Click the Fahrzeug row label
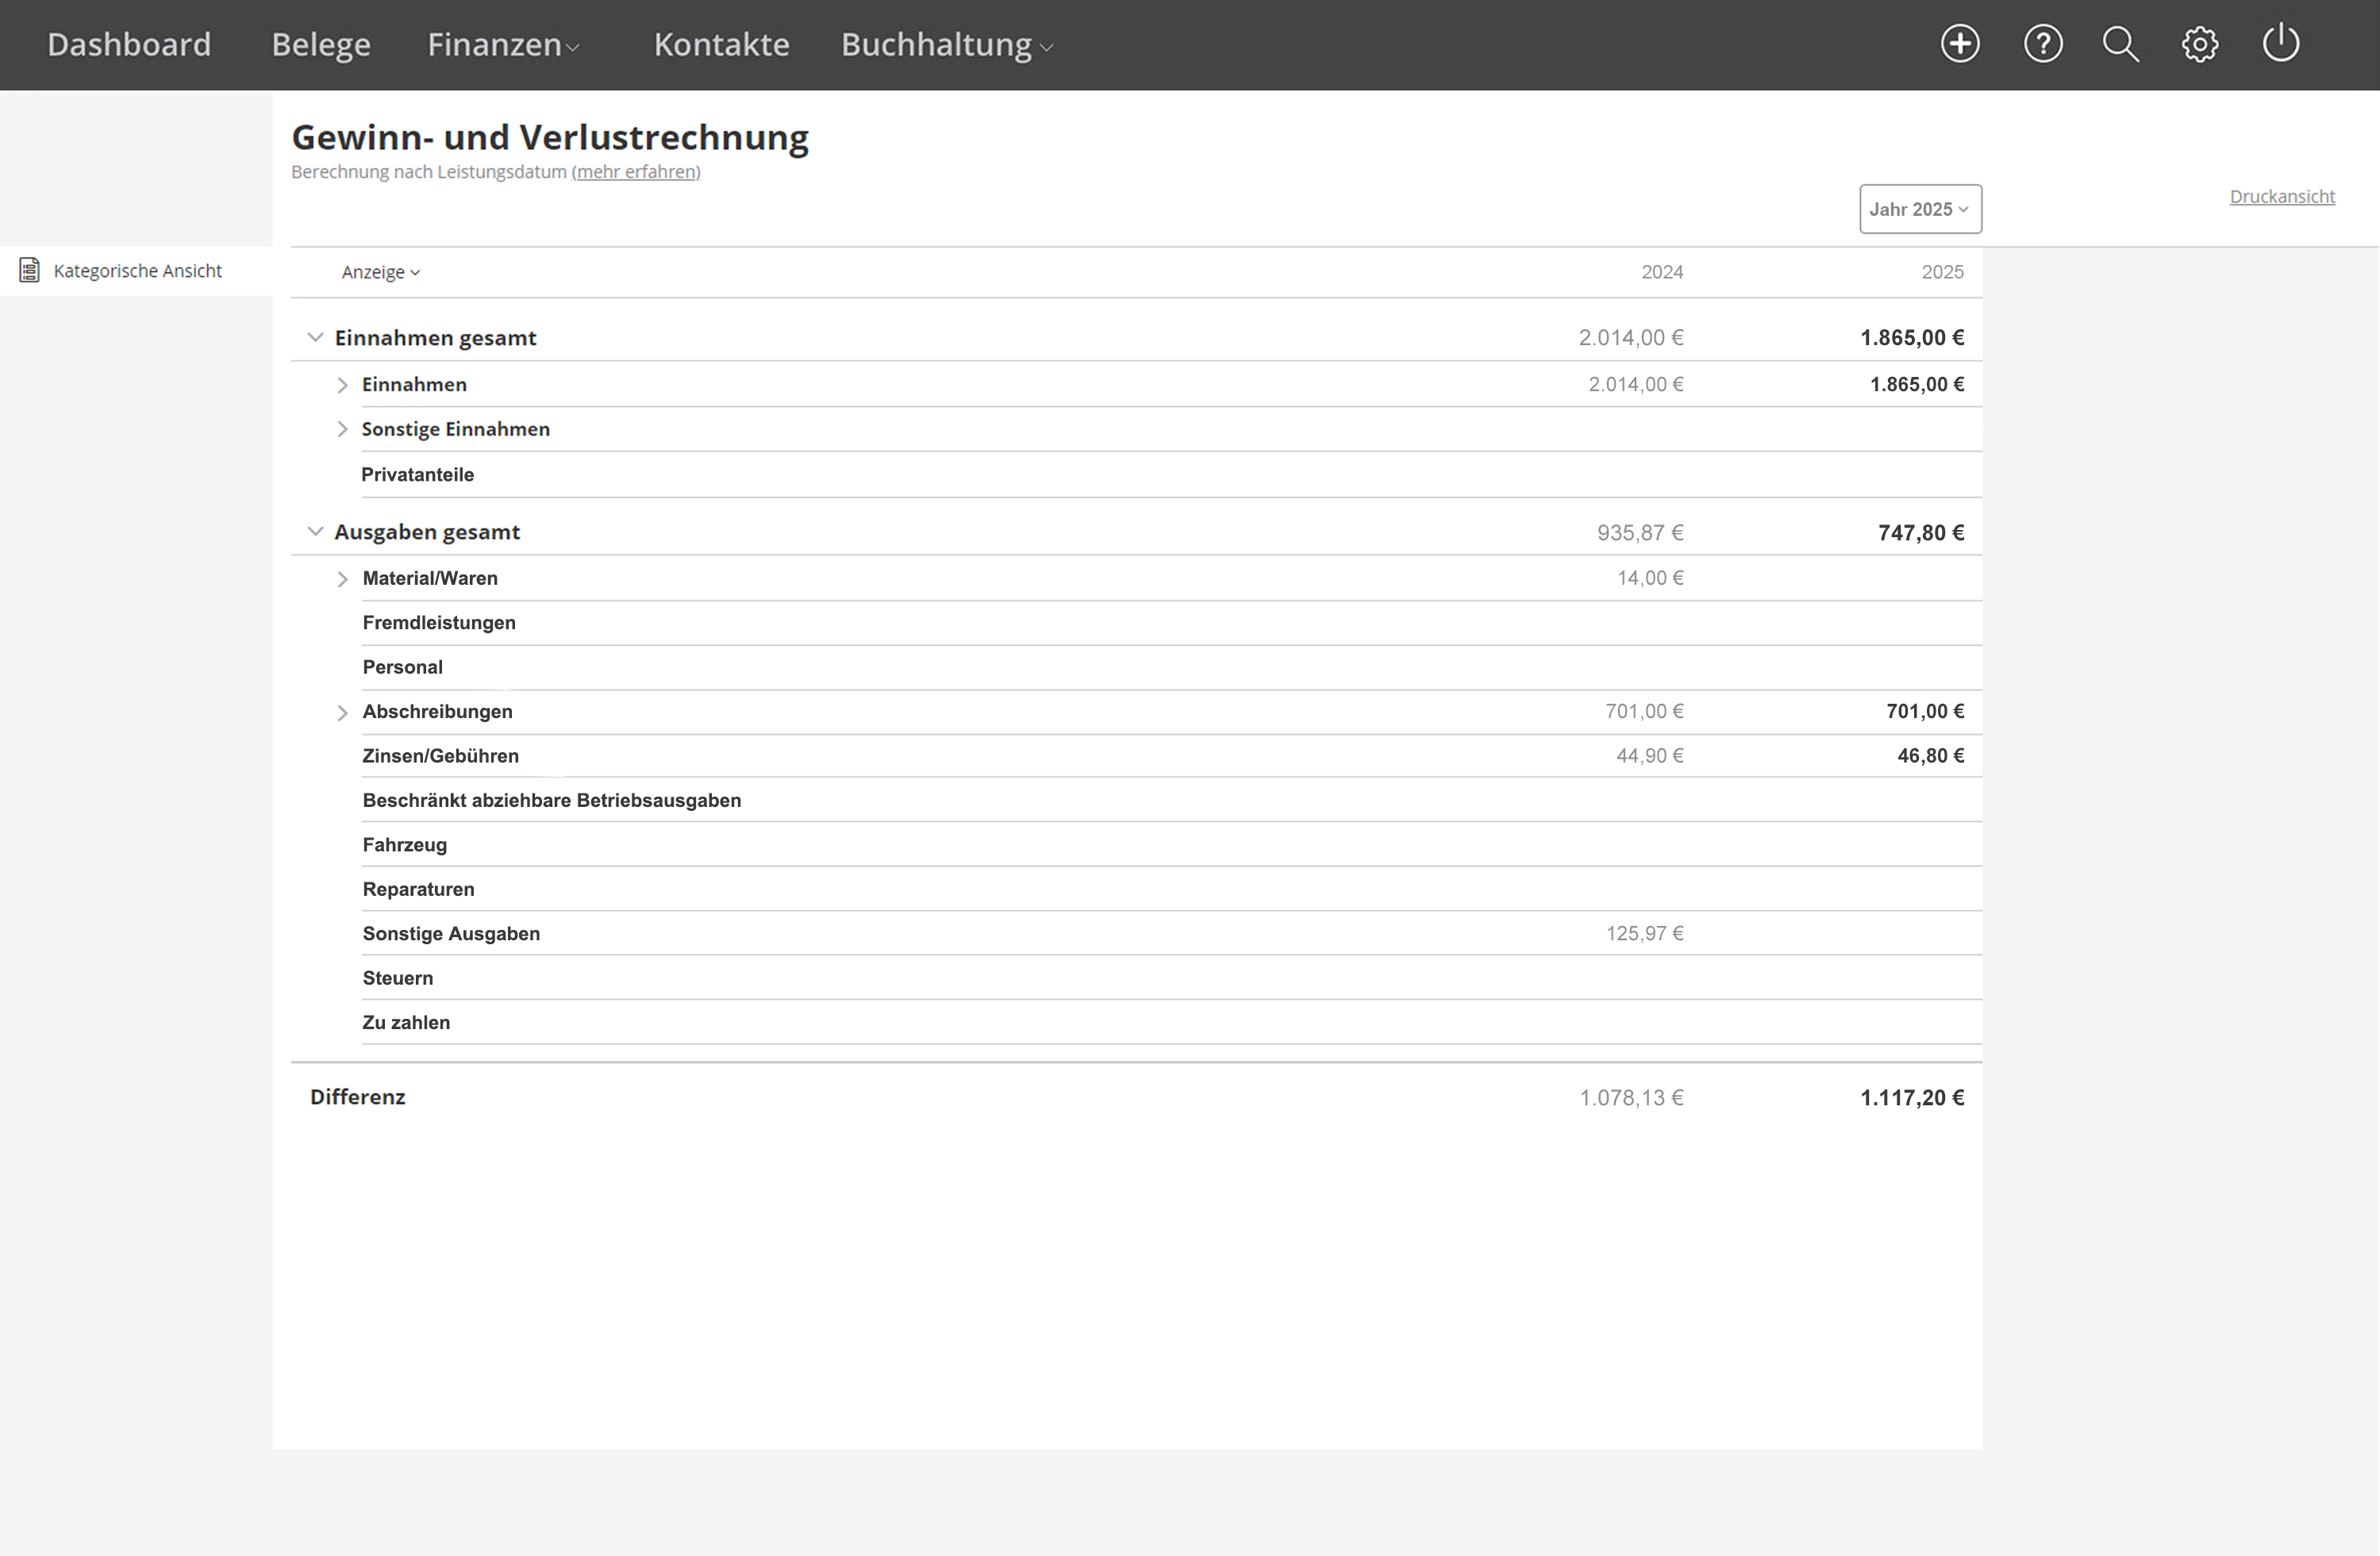2380x1556 pixels. (x=404, y=845)
